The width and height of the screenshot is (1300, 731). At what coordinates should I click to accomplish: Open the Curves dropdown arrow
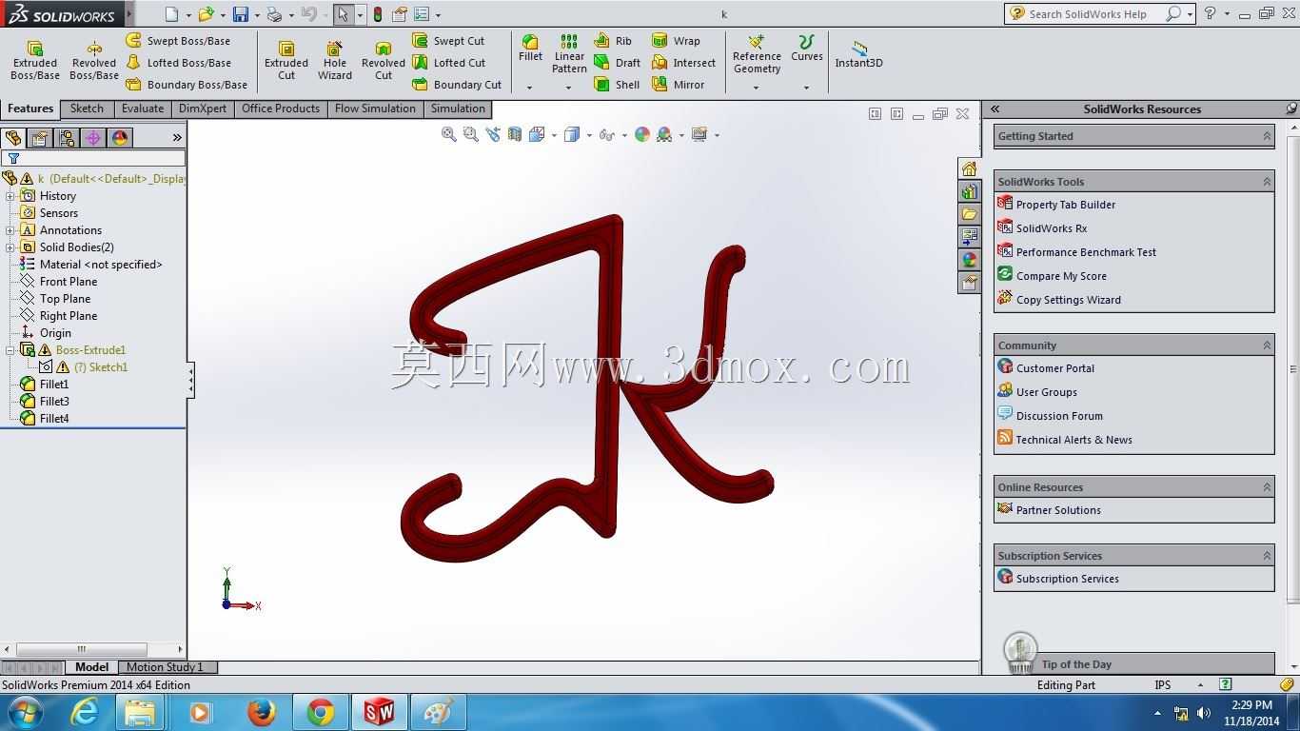click(x=806, y=88)
